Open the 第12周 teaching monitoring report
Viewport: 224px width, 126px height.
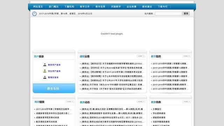[170, 72]
